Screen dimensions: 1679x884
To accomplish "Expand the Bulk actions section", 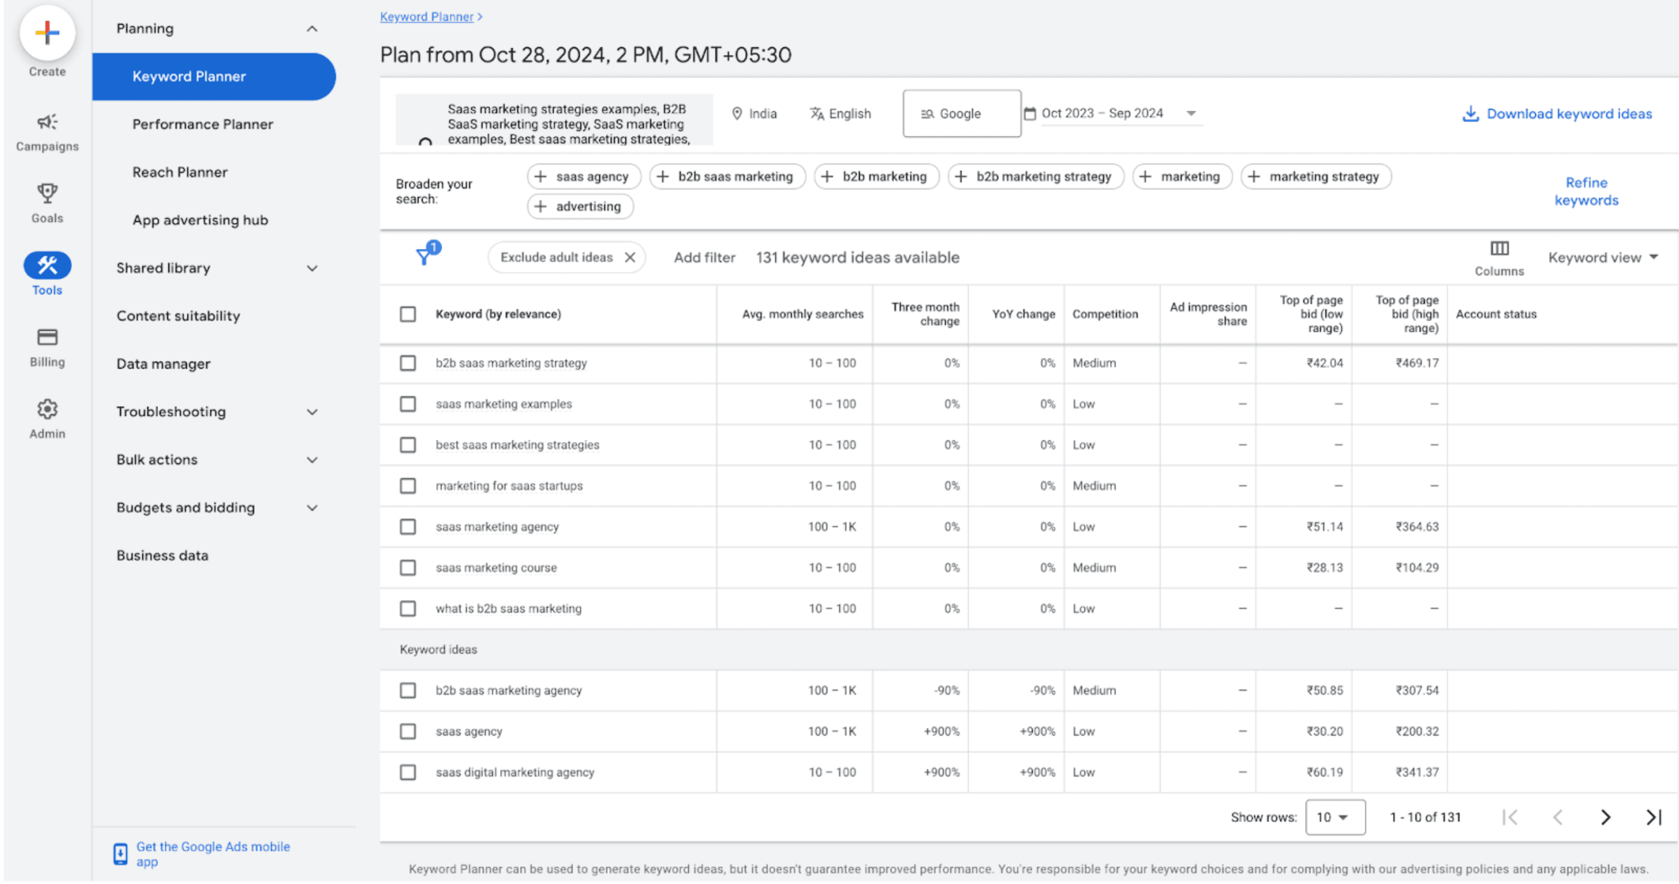I will 312,460.
